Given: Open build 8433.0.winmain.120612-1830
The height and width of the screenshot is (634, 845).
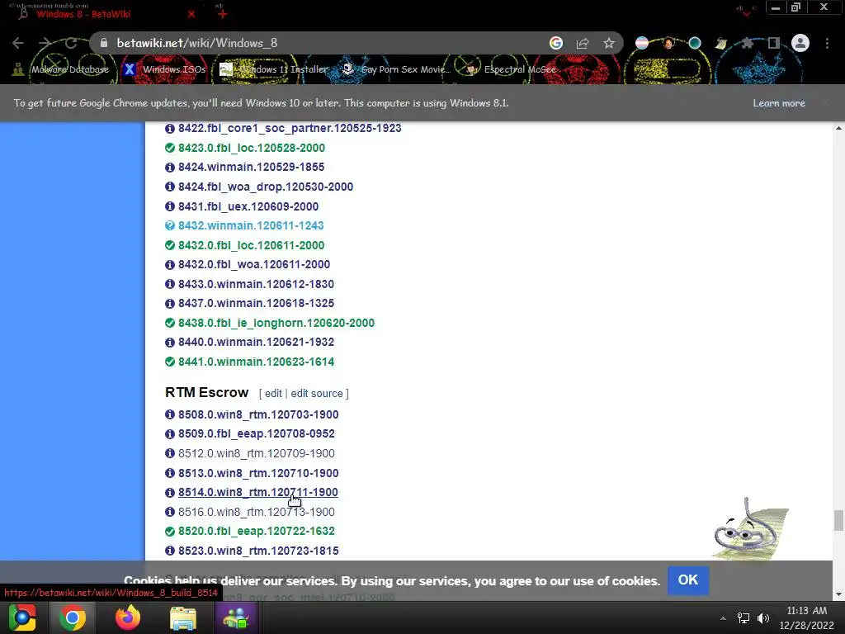Looking at the screenshot, I should point(256,284).
